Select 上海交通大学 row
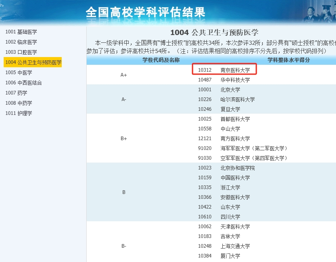 [x=235, y=246]
